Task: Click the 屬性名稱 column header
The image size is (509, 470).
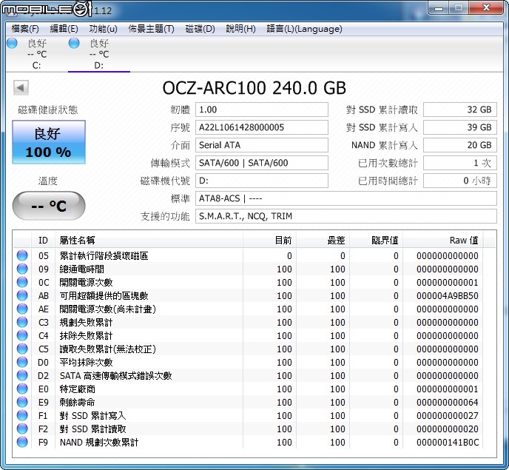Action: pos(149,241)
